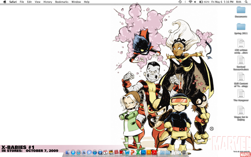Click the battery 62% status indicator
Image resolution: width=251 pixels, height=157 pixels.
pos(204,2)
